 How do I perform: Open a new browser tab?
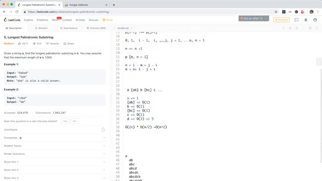click(114, 5)
